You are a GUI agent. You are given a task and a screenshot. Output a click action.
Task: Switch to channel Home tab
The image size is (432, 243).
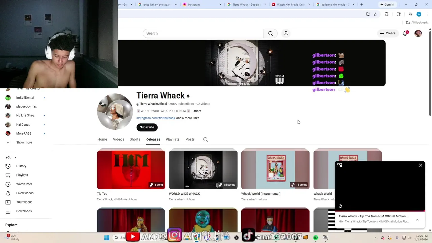[102, 139]
